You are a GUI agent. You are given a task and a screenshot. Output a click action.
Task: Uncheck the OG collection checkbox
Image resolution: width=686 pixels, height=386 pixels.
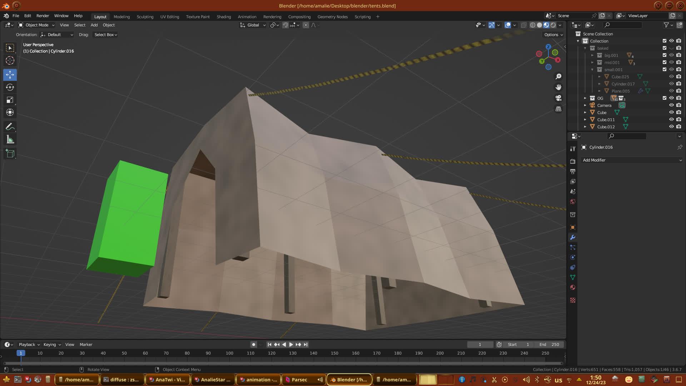coord(665,98)
